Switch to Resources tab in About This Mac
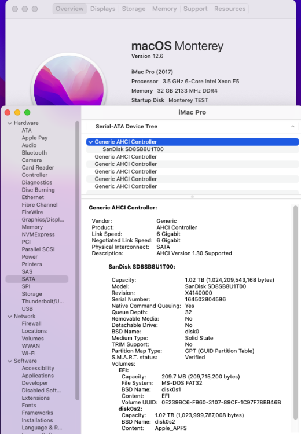Image resolution: width=301 pixels, height=434 pixels. click(230, 9)
